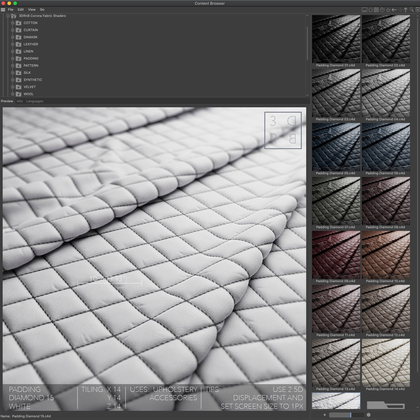This screenshot has width=420, height=420.
Task: Click the library book icon
Action: (382, 10)
